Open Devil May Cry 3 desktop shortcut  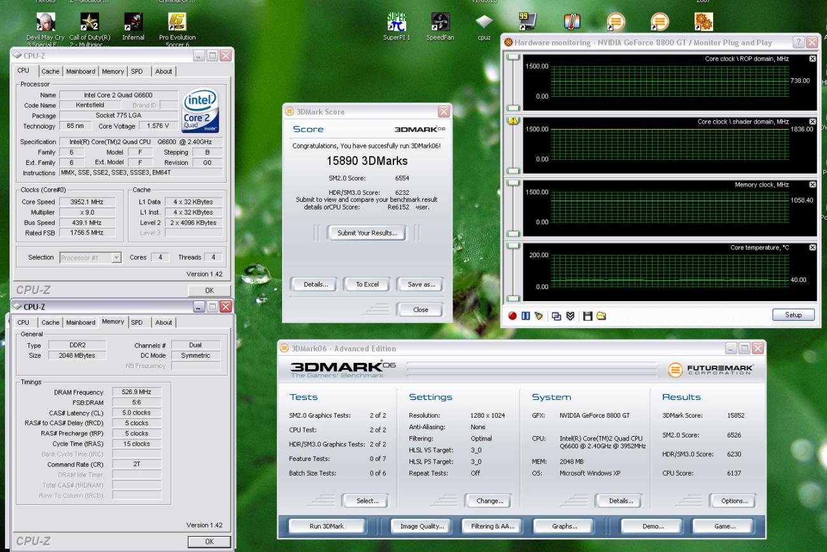point(45,27)
